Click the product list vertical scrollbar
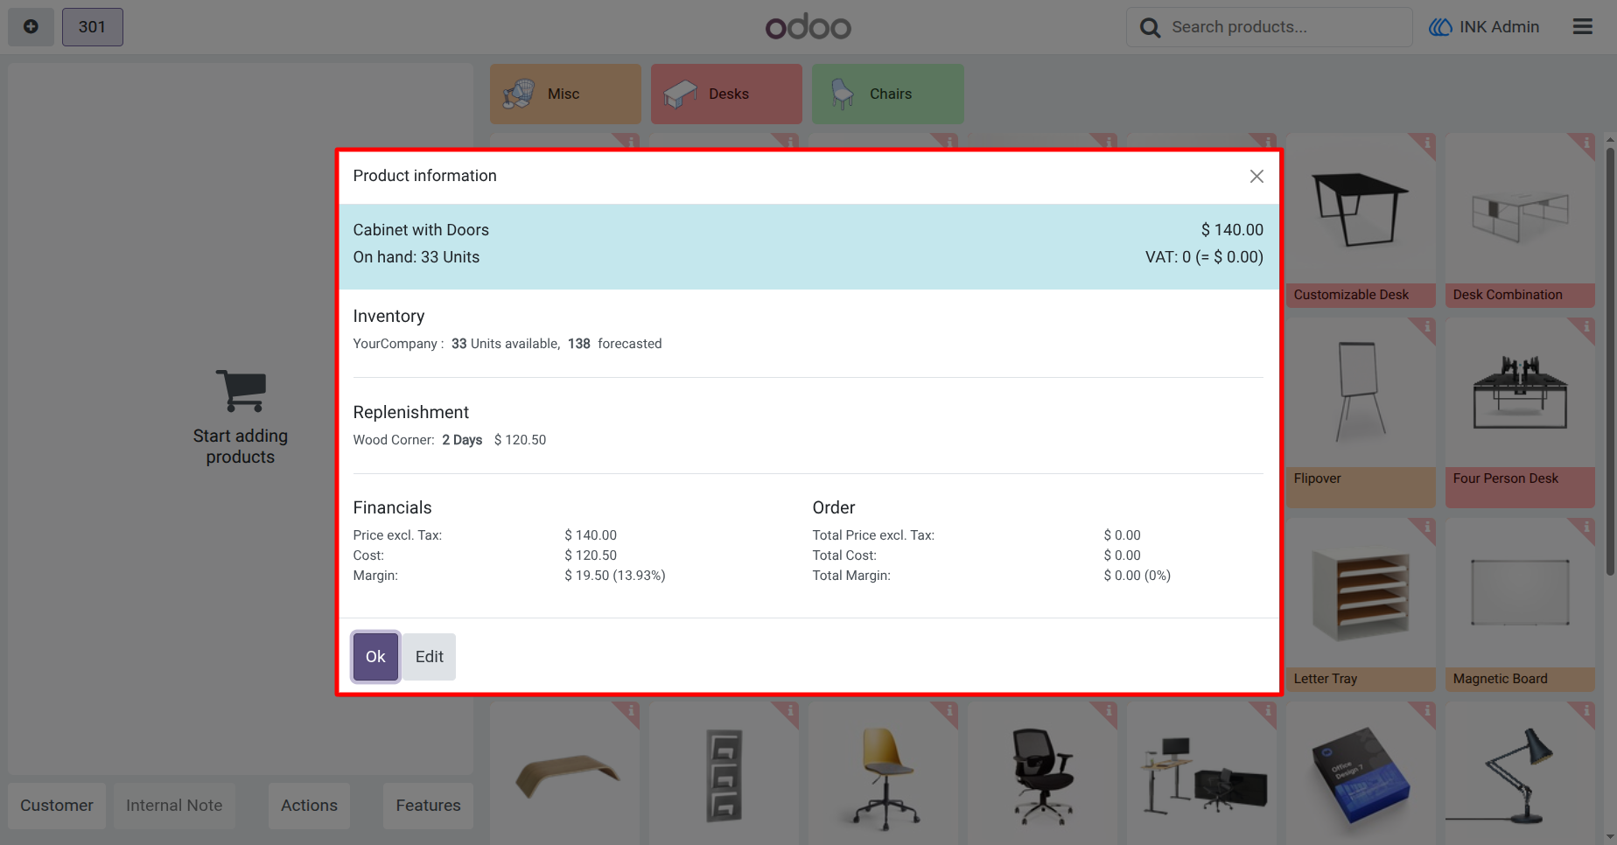1617x845 pixels. pyautogui.click(x=1610, y=361)
